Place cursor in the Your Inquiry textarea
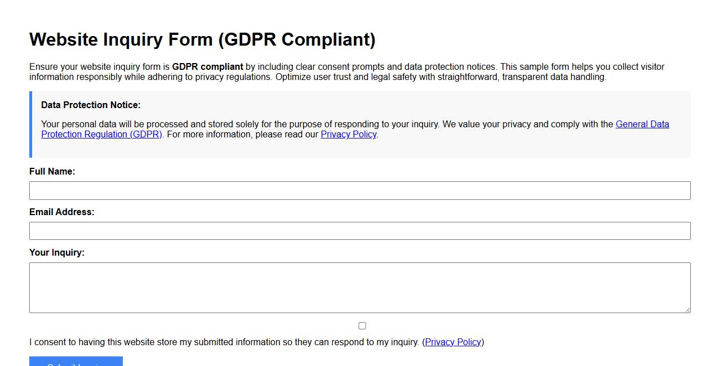 click(359, 287)
